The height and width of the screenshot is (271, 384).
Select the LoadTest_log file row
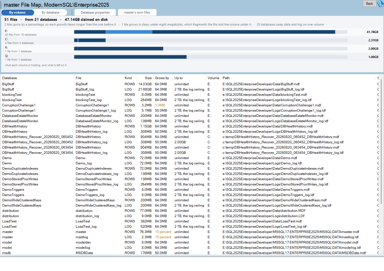click(x=189, y=227)
